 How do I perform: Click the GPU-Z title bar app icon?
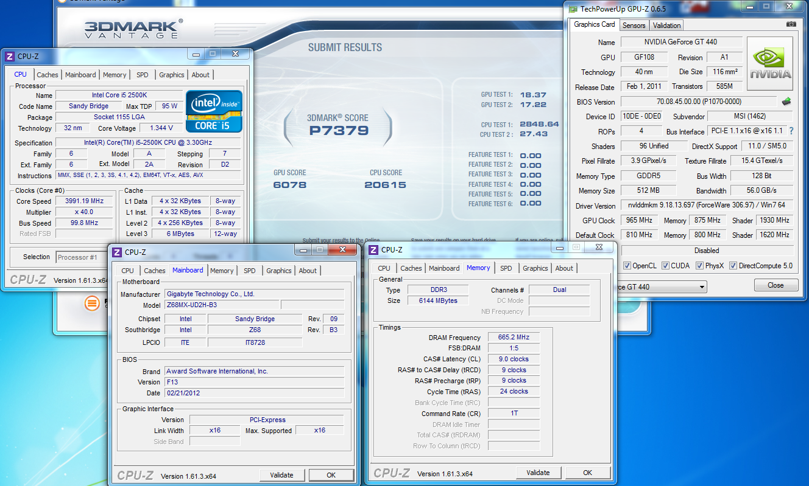coord(573,9)
